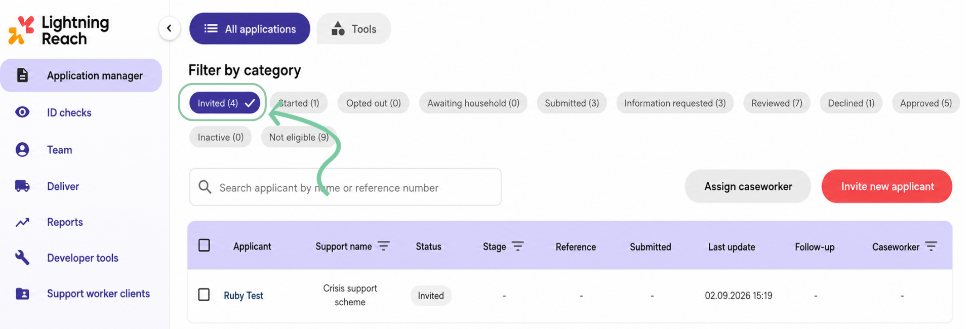Open Developer tools wrench icon
The width and height of the screenshot is (972, 329).
click(x=22, y=258)
